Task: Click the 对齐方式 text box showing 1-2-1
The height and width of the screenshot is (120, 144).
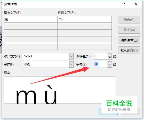Action: (x=46, y=56)
